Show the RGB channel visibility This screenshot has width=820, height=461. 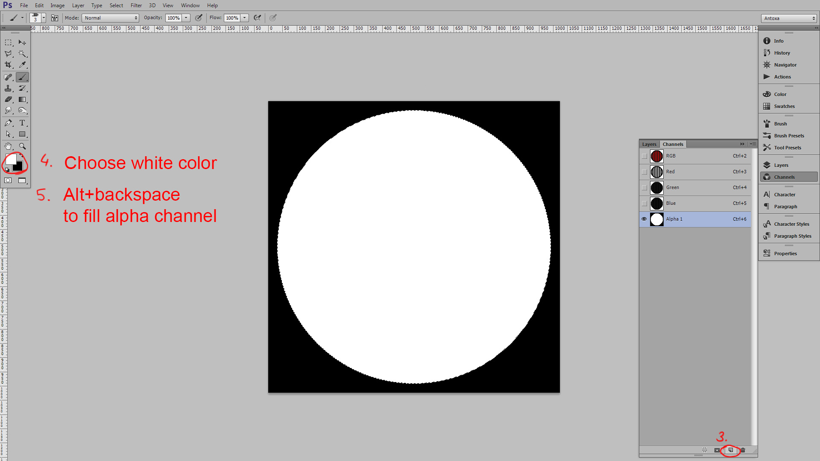(644, 156)
